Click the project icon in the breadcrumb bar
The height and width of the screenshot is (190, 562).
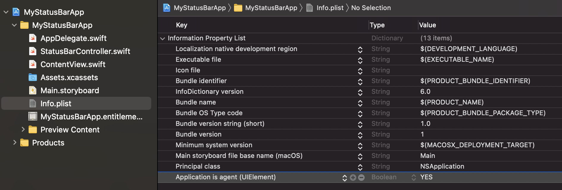[x=167, y=8]
